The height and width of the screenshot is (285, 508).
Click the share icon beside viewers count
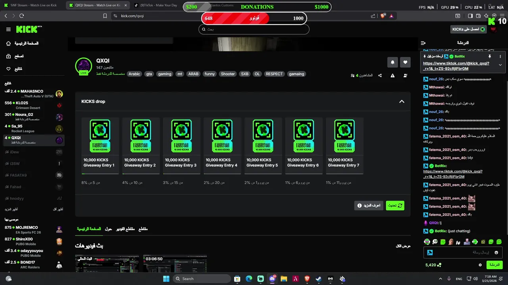380,75
